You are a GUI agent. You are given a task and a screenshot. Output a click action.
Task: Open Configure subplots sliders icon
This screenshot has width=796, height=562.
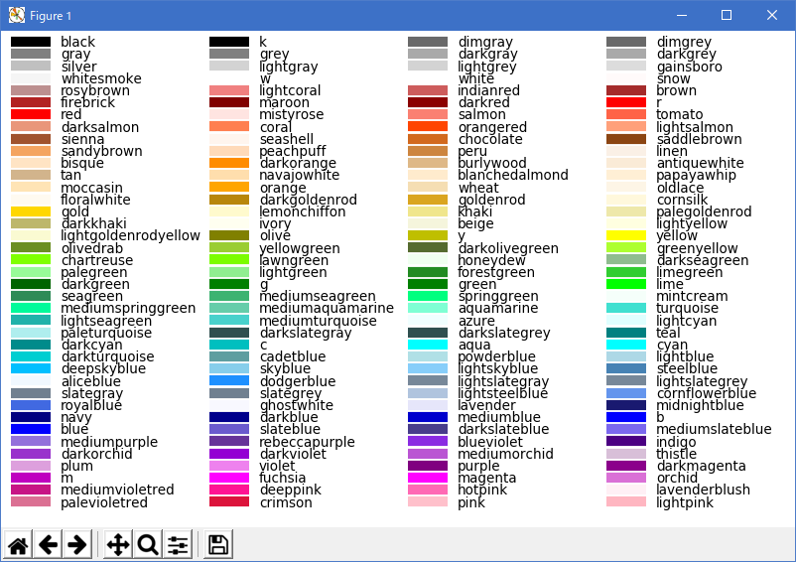point(178,545)
